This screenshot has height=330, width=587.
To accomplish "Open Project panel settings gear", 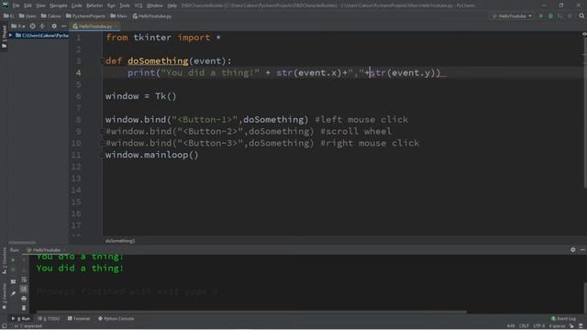I will (54, 27).
